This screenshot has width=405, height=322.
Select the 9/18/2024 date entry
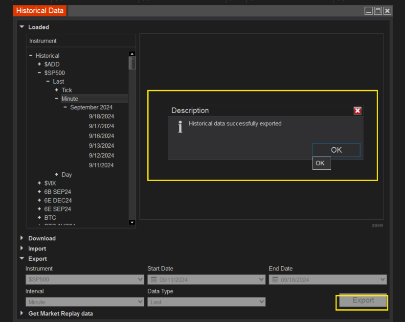[101, 116]
